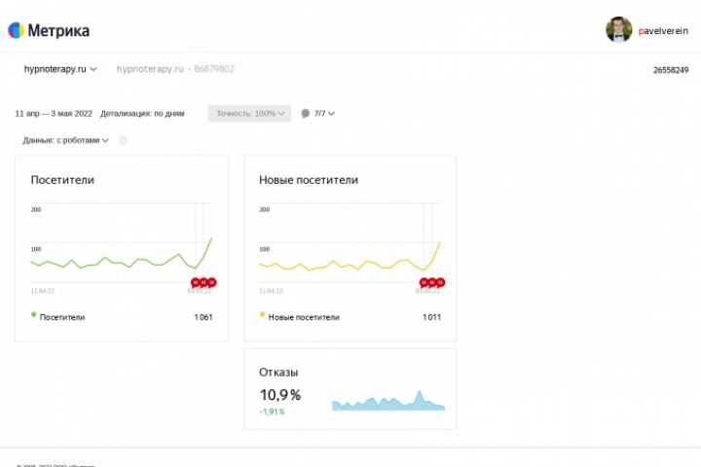The image size is (701, 467).
Task: Open the Посетители widget title
Action: click(62, 180)
